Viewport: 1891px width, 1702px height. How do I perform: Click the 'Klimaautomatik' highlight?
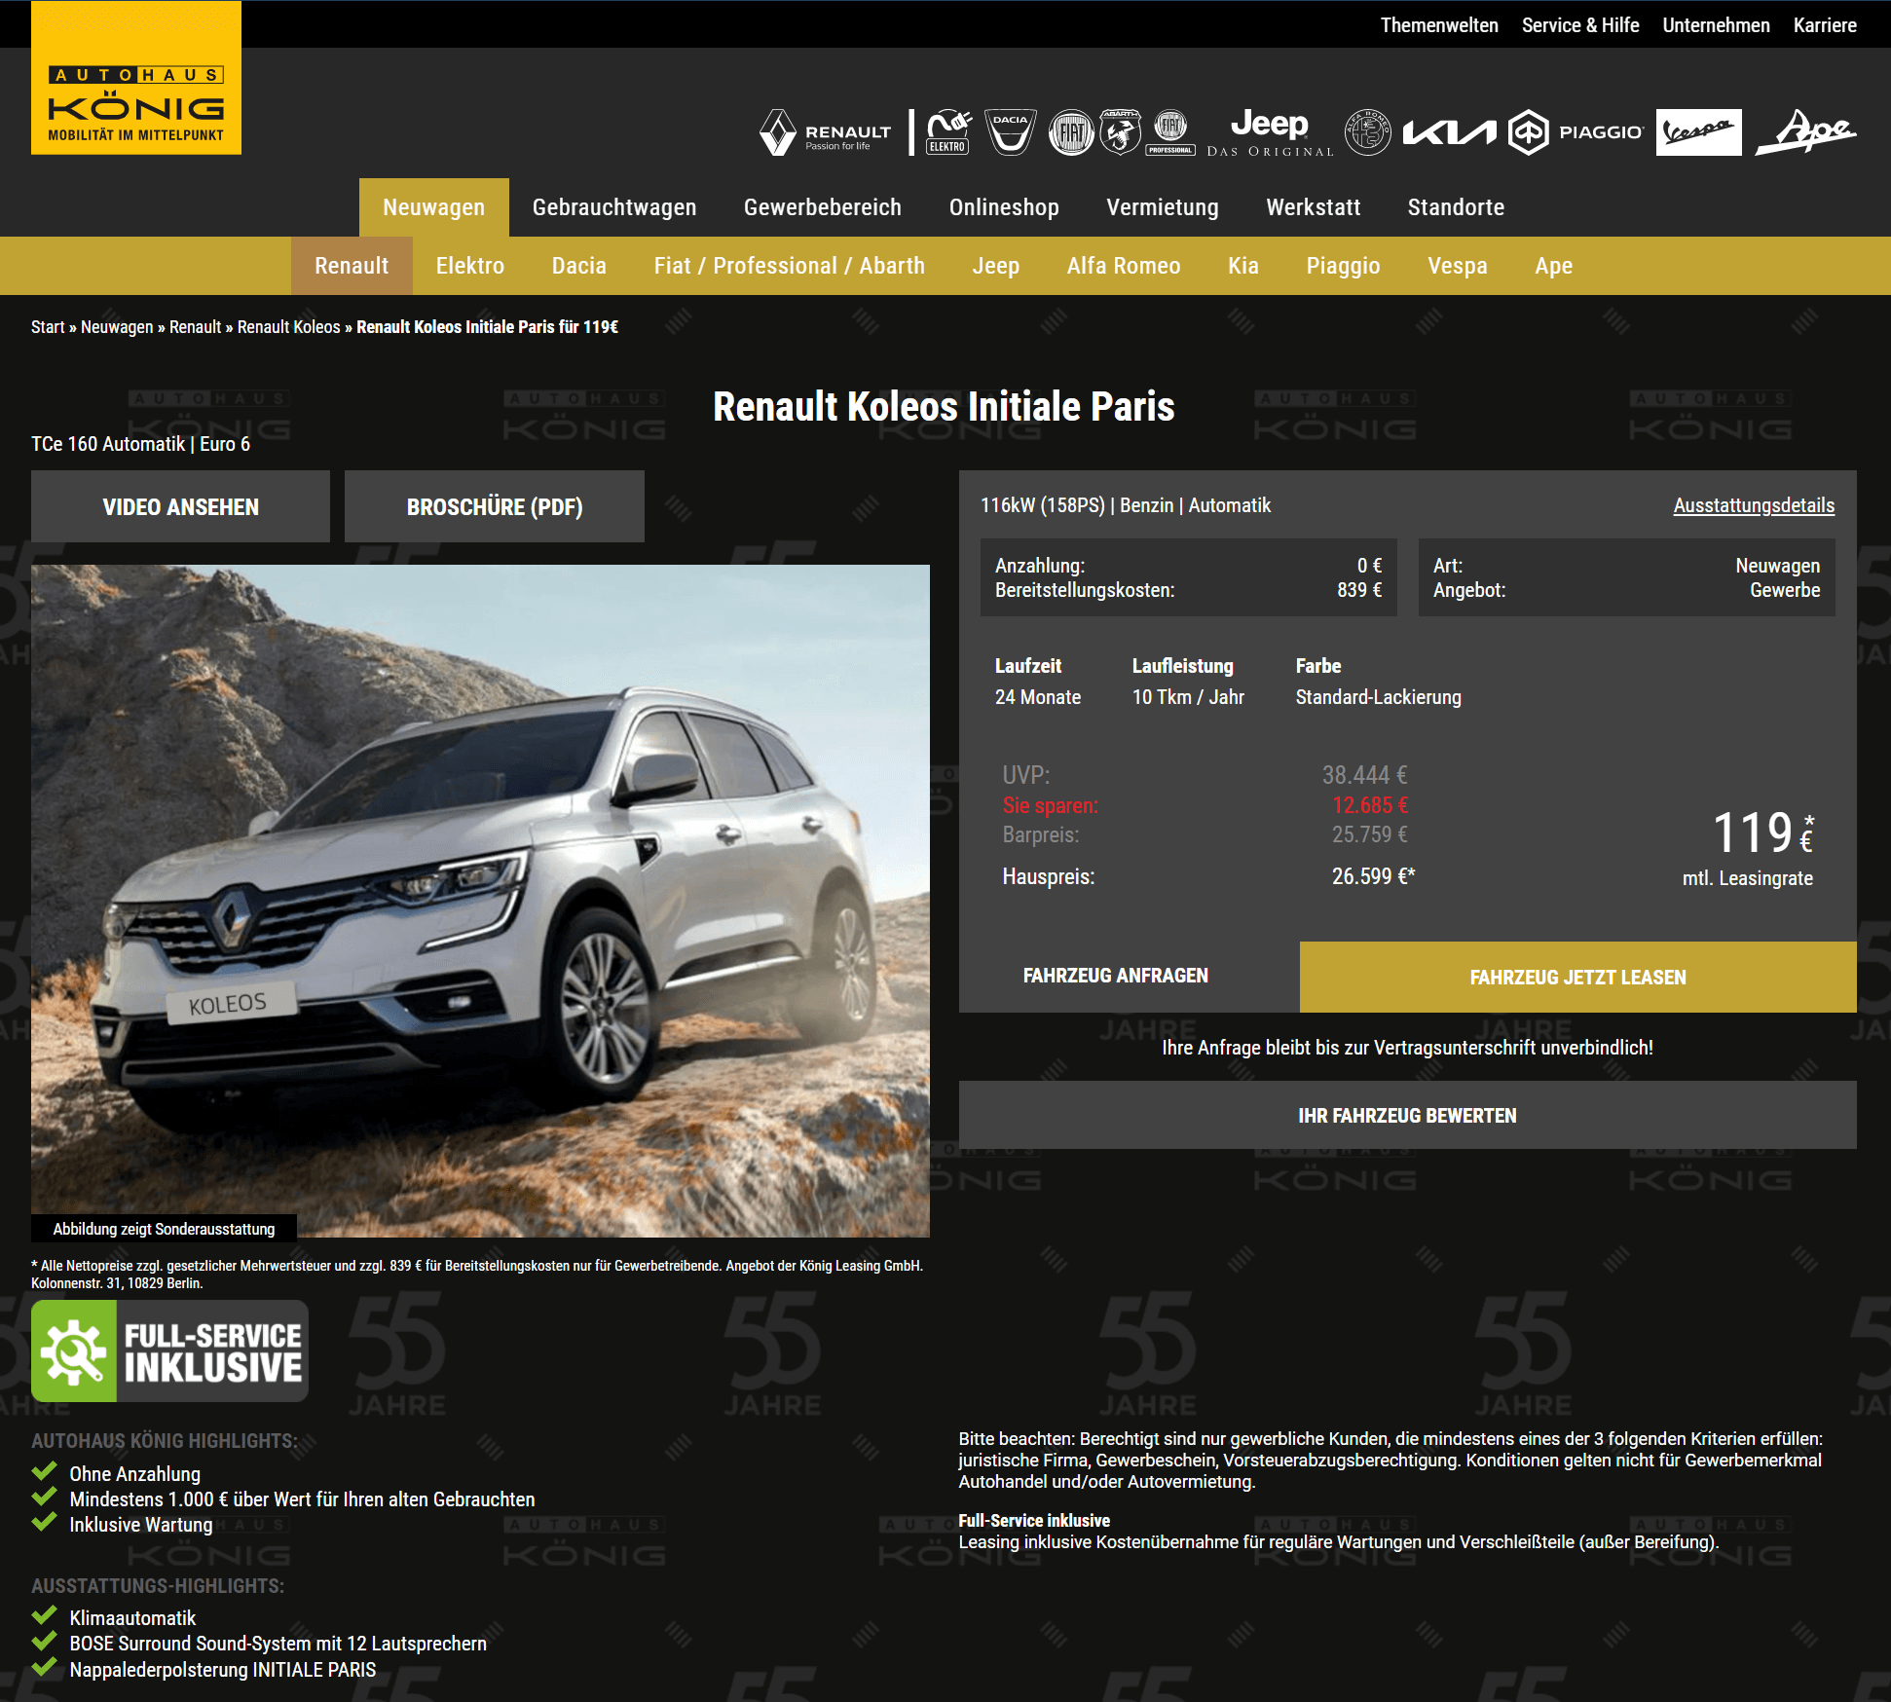(x=132, y=1617)
